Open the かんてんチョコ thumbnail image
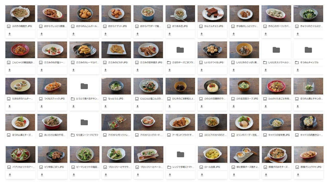This screenshot has width=327, height=184. pyautogui.click(x=212, y=14)
